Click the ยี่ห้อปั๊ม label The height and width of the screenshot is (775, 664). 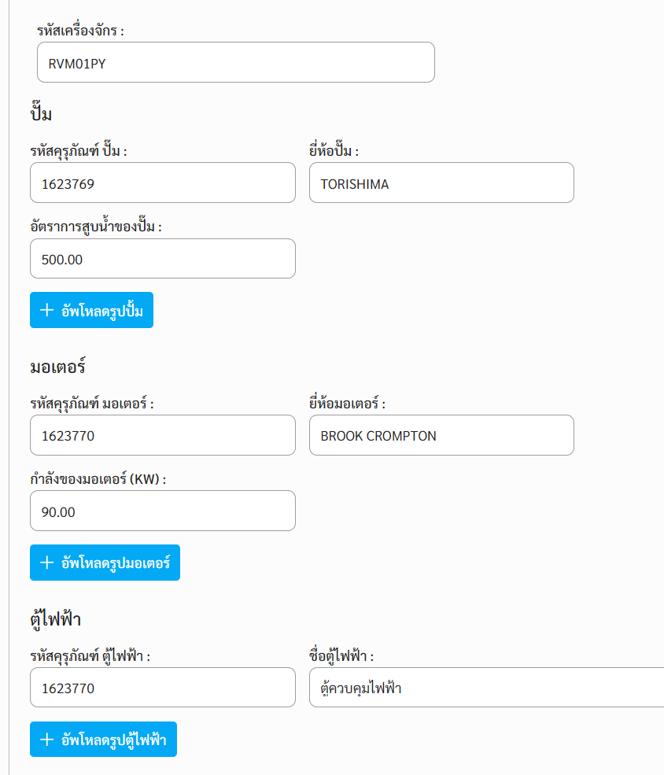334,150
